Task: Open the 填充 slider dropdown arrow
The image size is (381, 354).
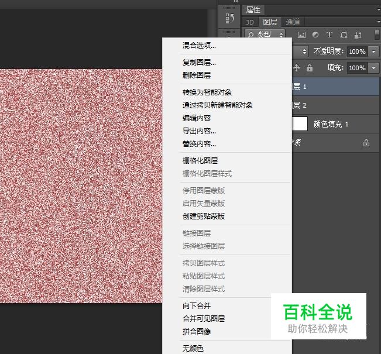Action: click(374, 68)
